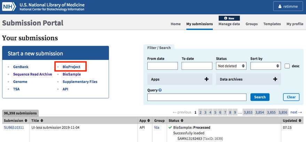Sort by App column arrows
306x142 pixels.
[149, 121]
